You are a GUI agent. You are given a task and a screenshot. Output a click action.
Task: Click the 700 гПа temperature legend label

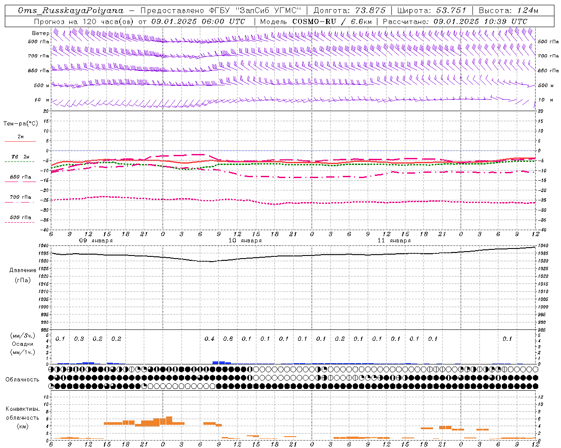21,197
